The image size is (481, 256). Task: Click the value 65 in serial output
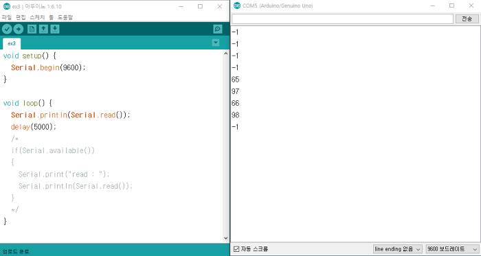(235, 80)
